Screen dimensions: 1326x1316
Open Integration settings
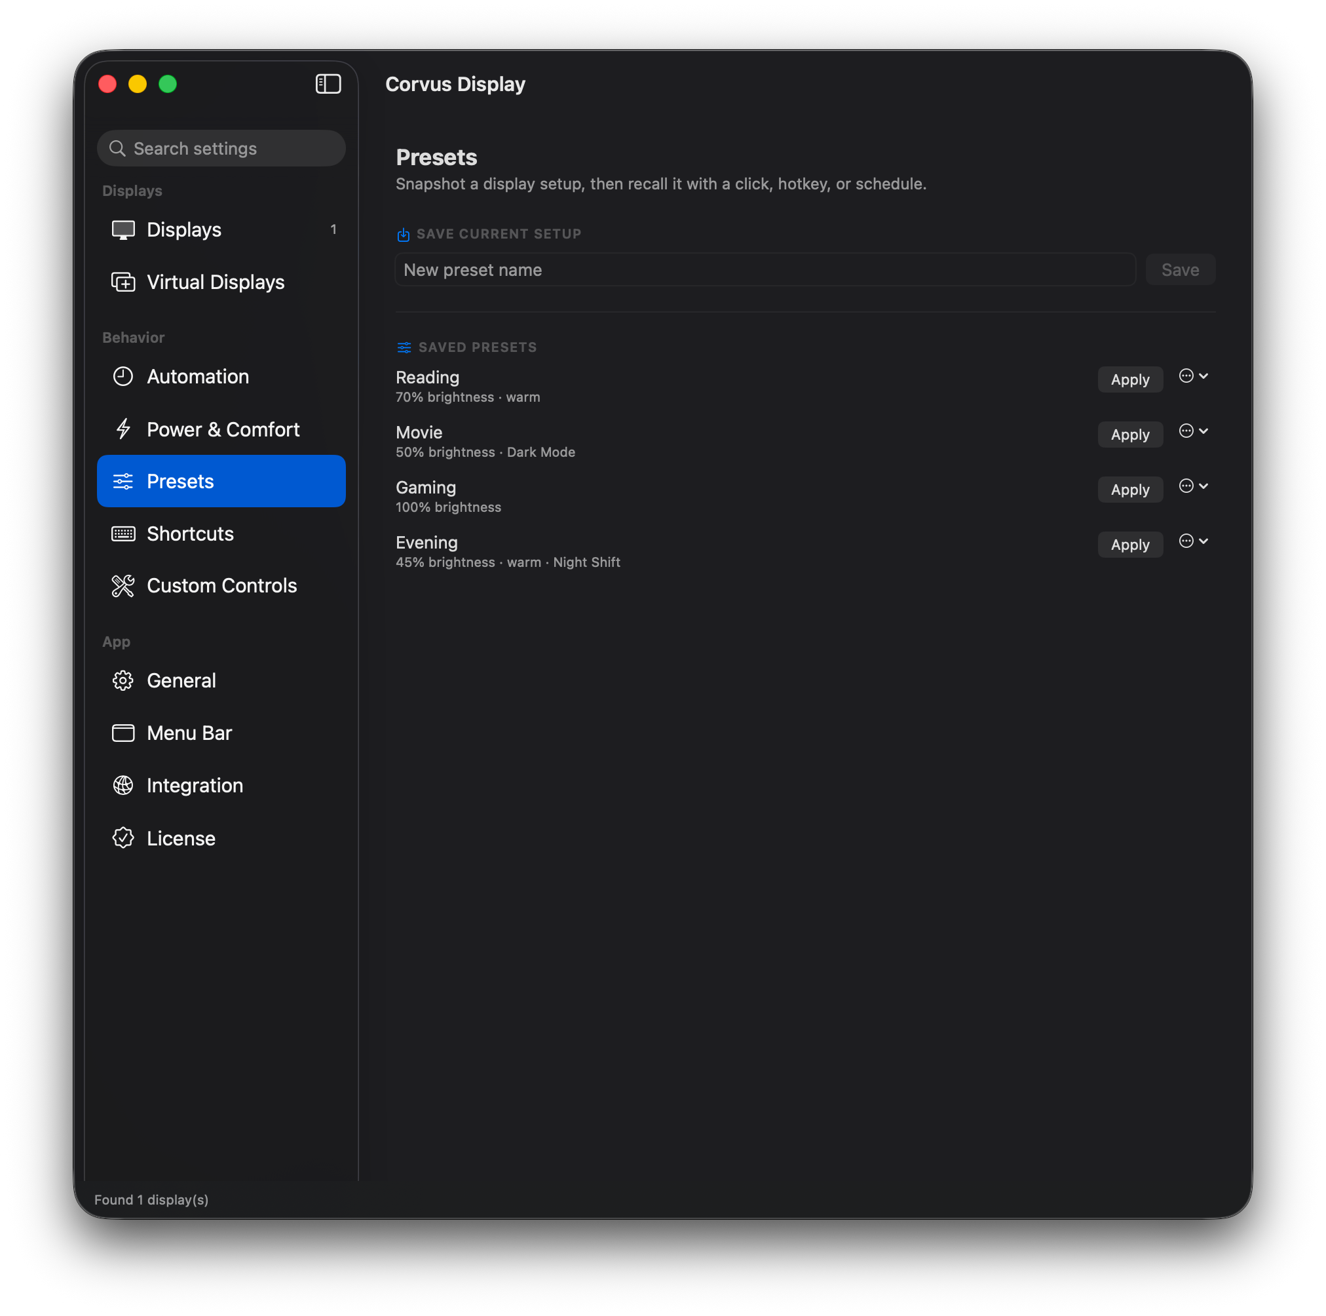click(221, 786)
